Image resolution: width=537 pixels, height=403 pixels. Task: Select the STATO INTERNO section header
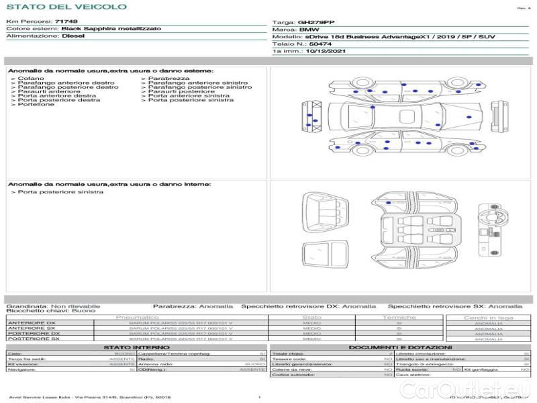click(136, 347)
